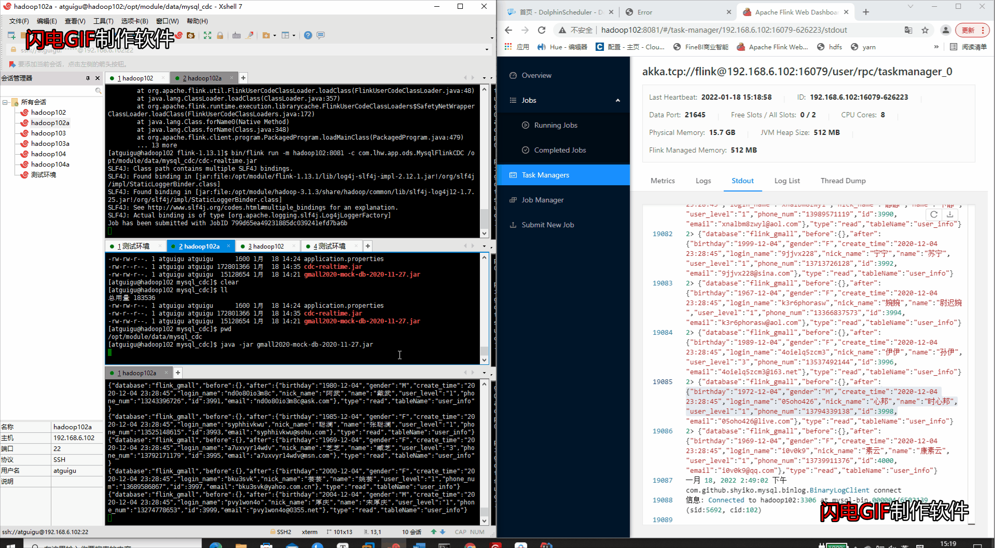995x548 pixels.
Task: Collapse the 所有会话 tree node
Action: 5,102
